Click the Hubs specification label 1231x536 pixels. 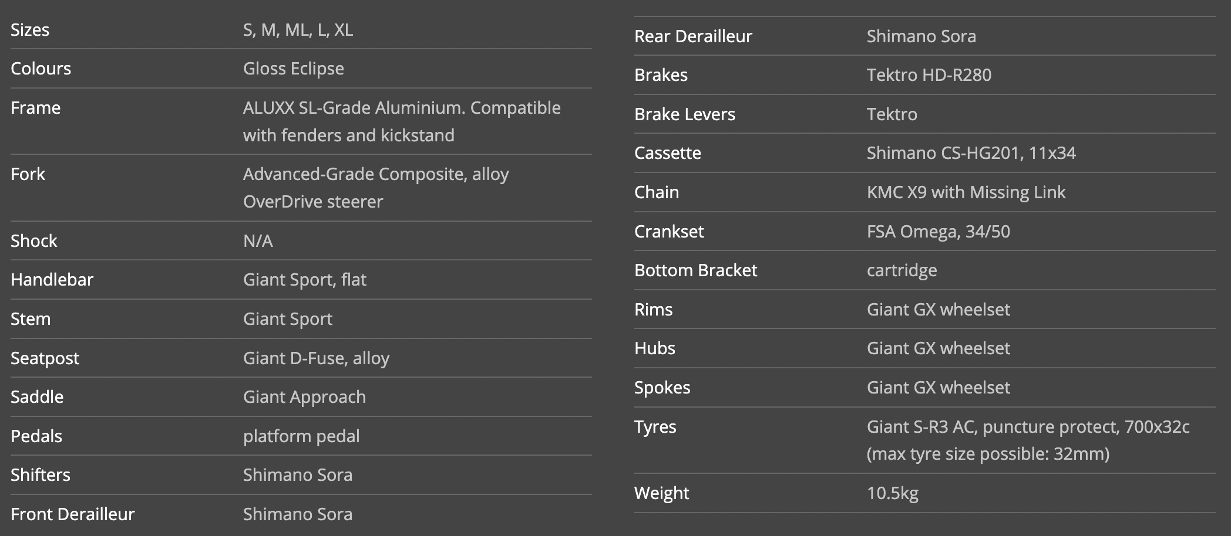point(655,348)
